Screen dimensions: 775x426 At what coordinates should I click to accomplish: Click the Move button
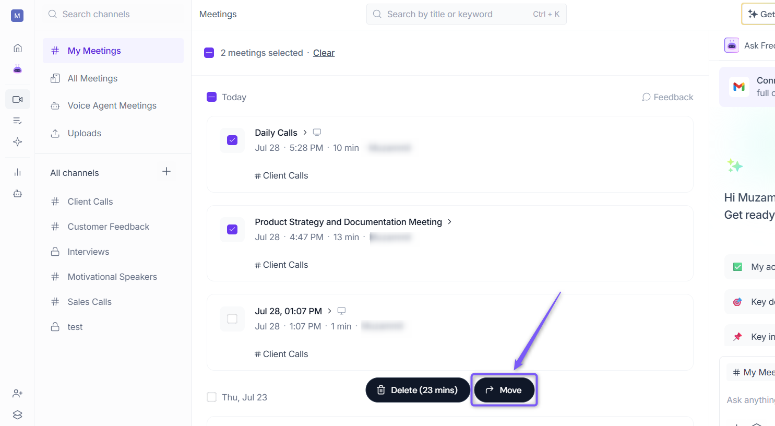(x=504, y=390)
